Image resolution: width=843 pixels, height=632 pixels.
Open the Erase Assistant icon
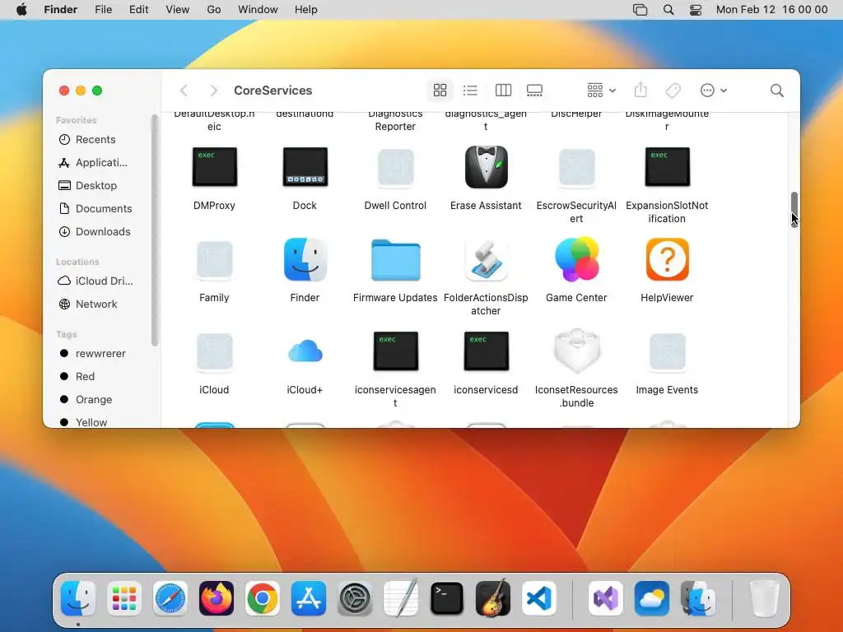486,167
